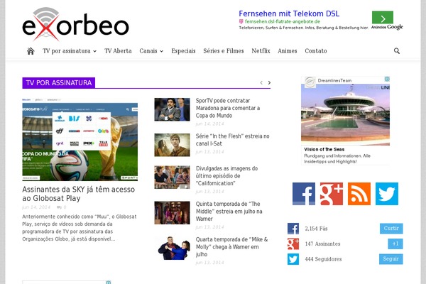Click '147 Assinantes' count text

pyautogui.click(x=322, y=244)
